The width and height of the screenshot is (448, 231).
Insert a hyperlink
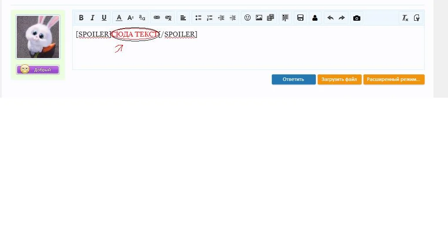(157, 18)
